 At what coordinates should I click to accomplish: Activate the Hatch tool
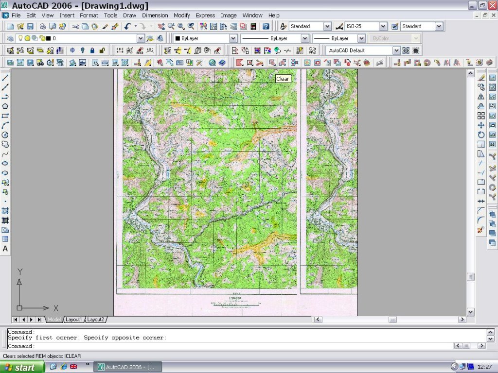[x=5, y=211]
